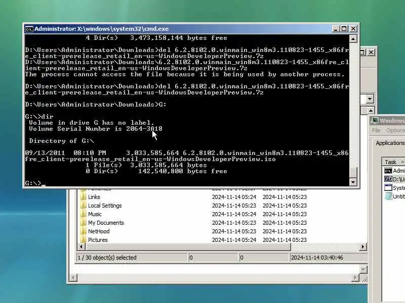Viewport: 405px width, 303px height.
Task: Switch to the Applications tab
Action: (390, 143)
